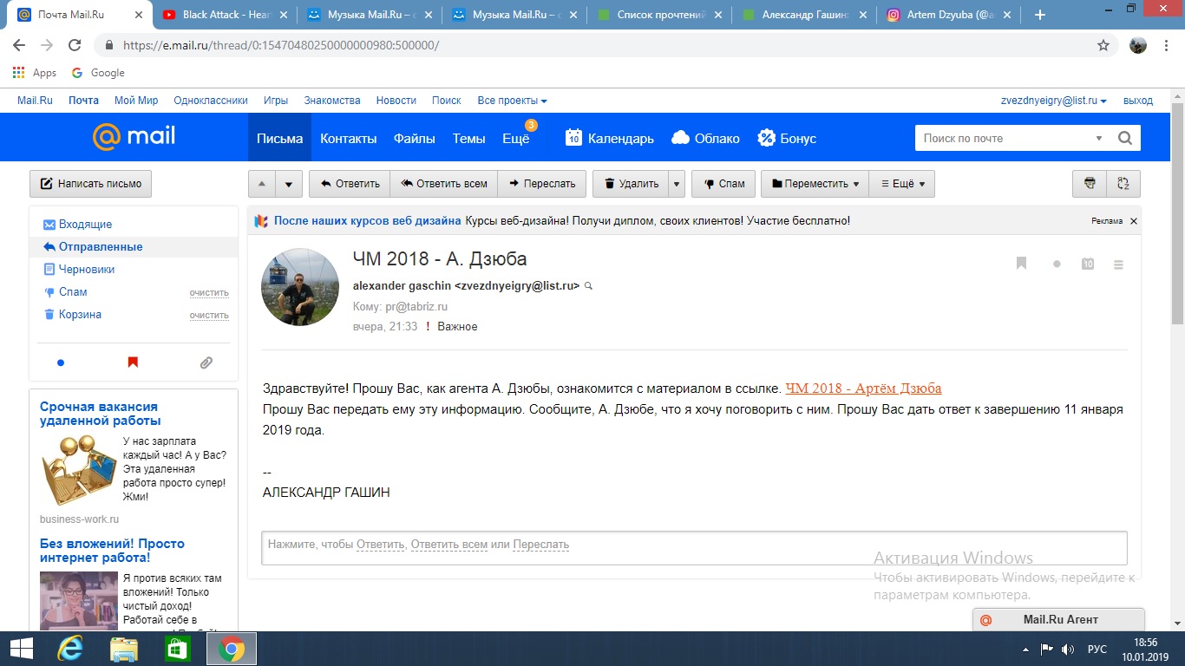Open Microsoft Store from taskbar
Image resolution: width=1185 pixels, height=666 pixels.
pyautogui.click(x=177, y=649)
